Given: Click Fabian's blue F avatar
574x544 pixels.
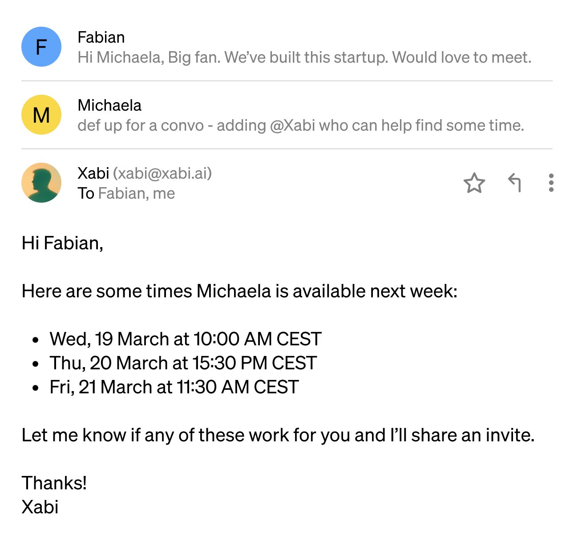Looking at the screenshot, I should tap(41, 47).
